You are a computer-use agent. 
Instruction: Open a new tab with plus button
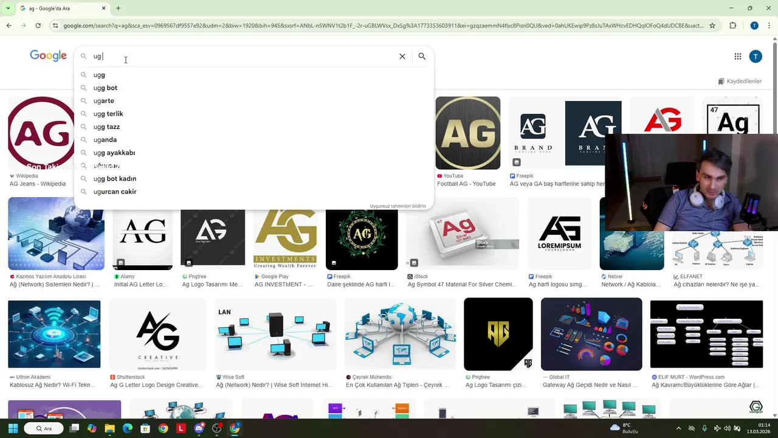coord(118,9)
